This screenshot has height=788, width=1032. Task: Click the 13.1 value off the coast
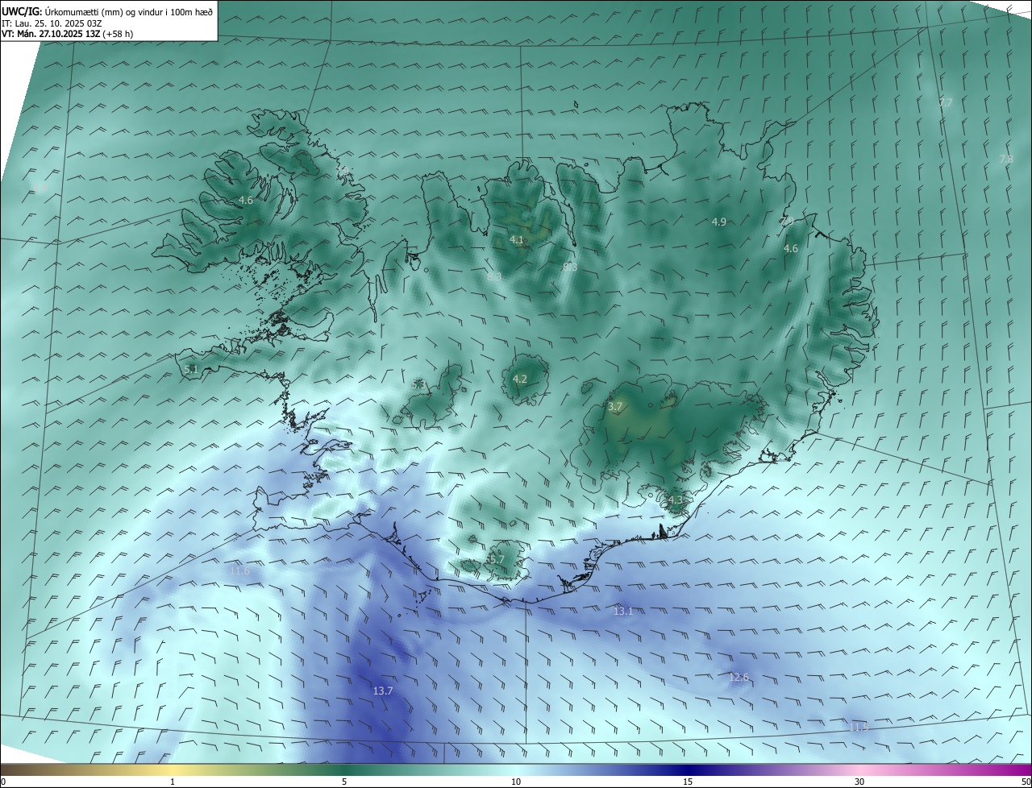coord(623,612)
